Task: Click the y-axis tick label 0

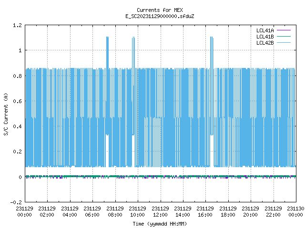Action: (20, 177)
